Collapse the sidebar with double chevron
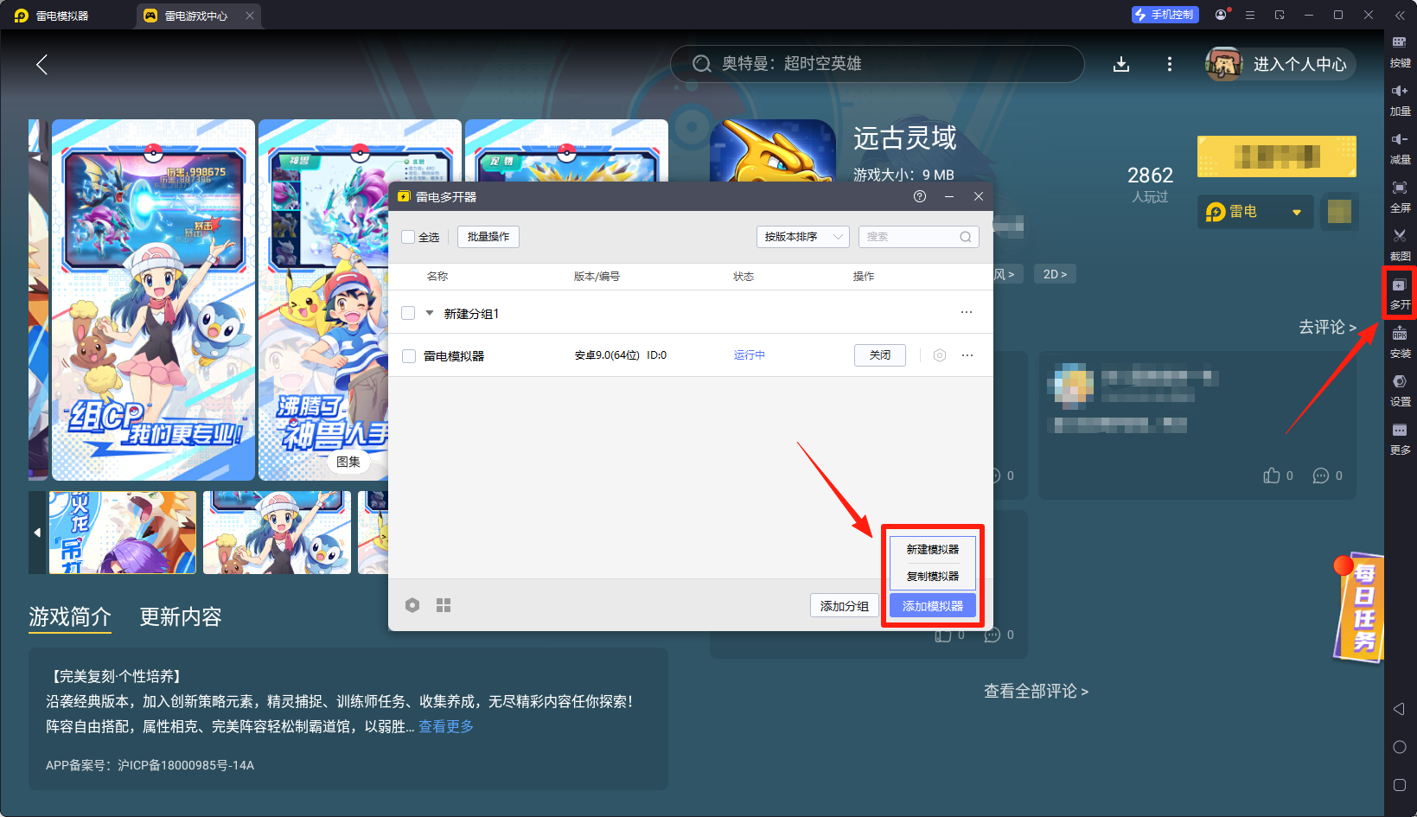This screenshot has width=1417, height=817. click(x=1400, y=15)
